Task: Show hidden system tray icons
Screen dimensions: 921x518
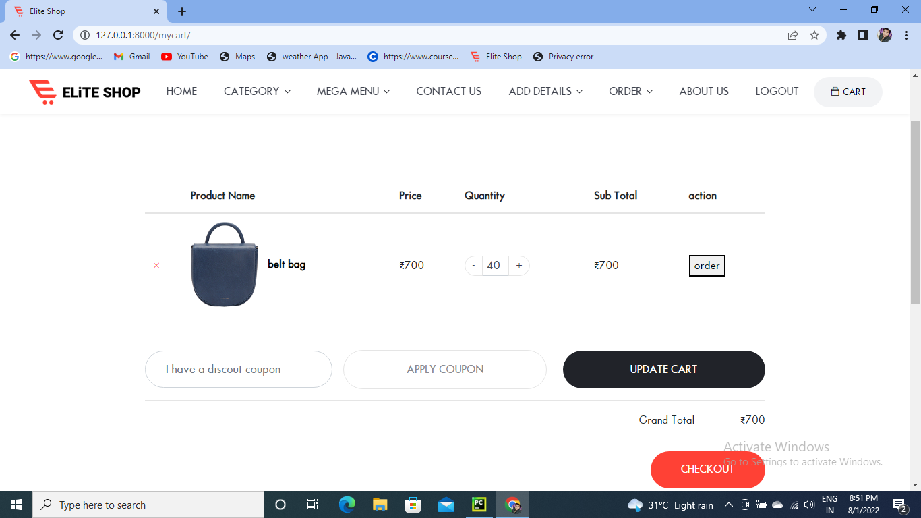Action: coord(729,505)
